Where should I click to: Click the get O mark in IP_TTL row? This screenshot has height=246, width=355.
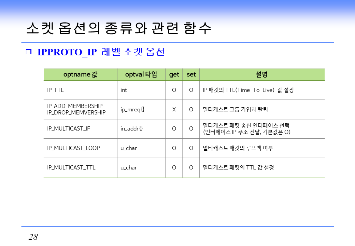(x=174, y=90)
